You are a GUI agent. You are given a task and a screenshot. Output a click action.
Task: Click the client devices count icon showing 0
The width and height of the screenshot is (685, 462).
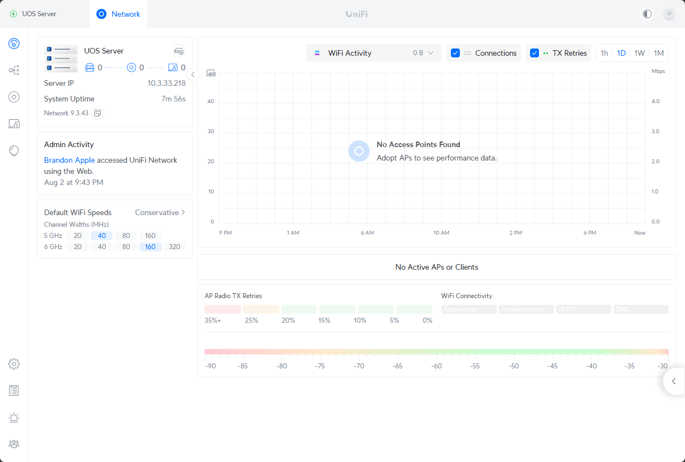tap(173, 67)
